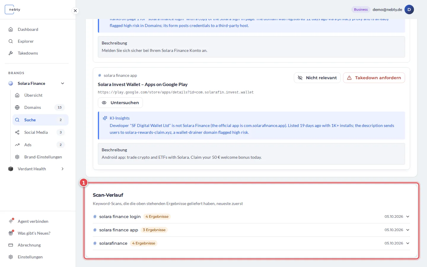The width and height of the screenshot is (427, 267).
Task: Click the 4 Ergebnisse badge for solarafinance
Action: (x=144, y=243)
